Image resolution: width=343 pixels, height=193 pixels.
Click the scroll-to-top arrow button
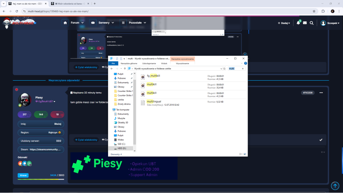tap(335, 185)
